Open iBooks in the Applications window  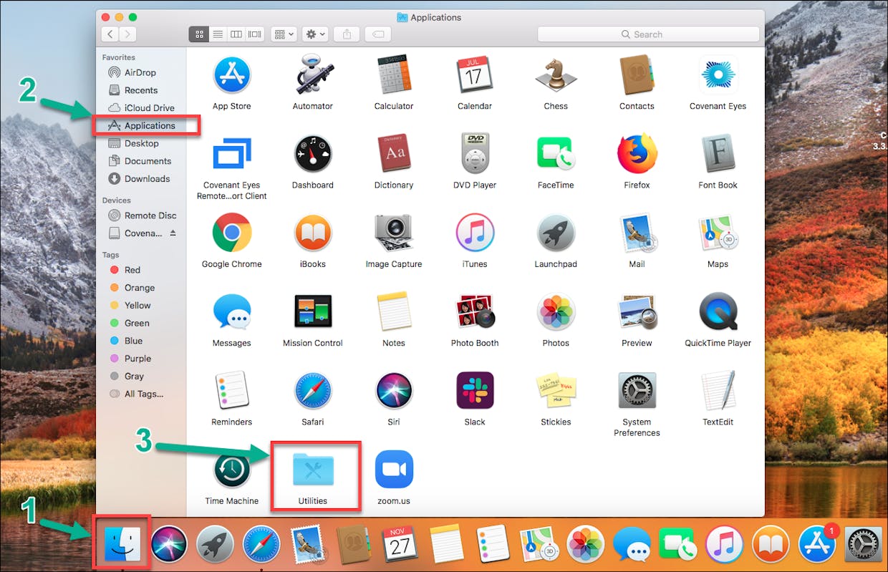312,233
